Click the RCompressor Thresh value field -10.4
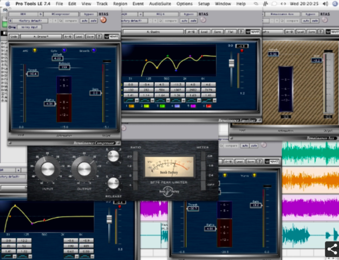Image resolution: width=339 pixels, height=260 pixels. (33, 74)
